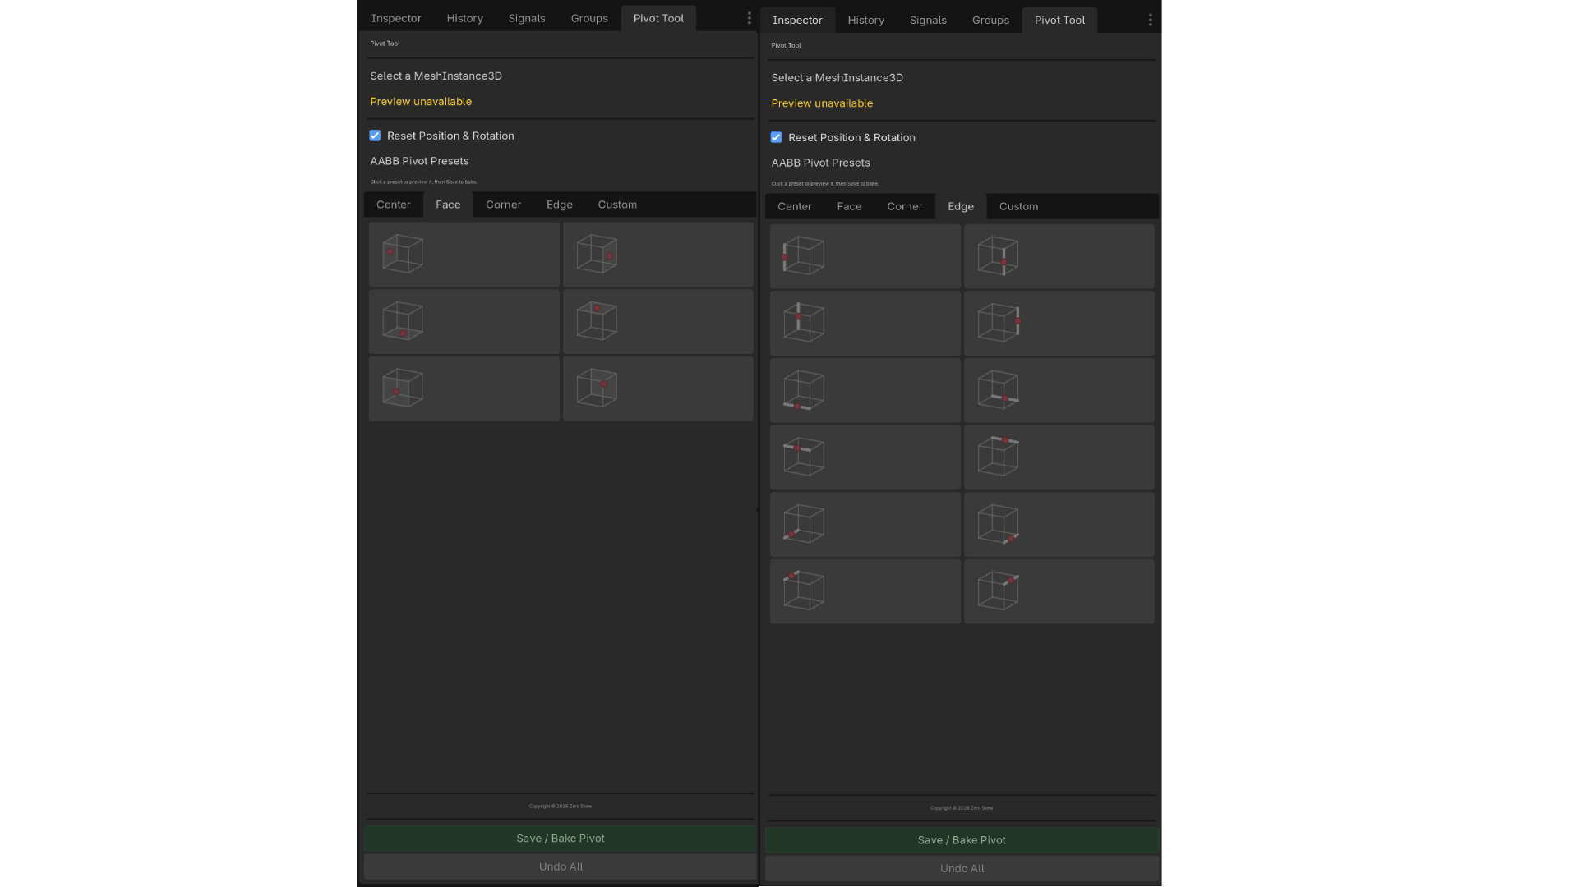Choose the top-front horizontal edge preset

[x=865, y=457]
